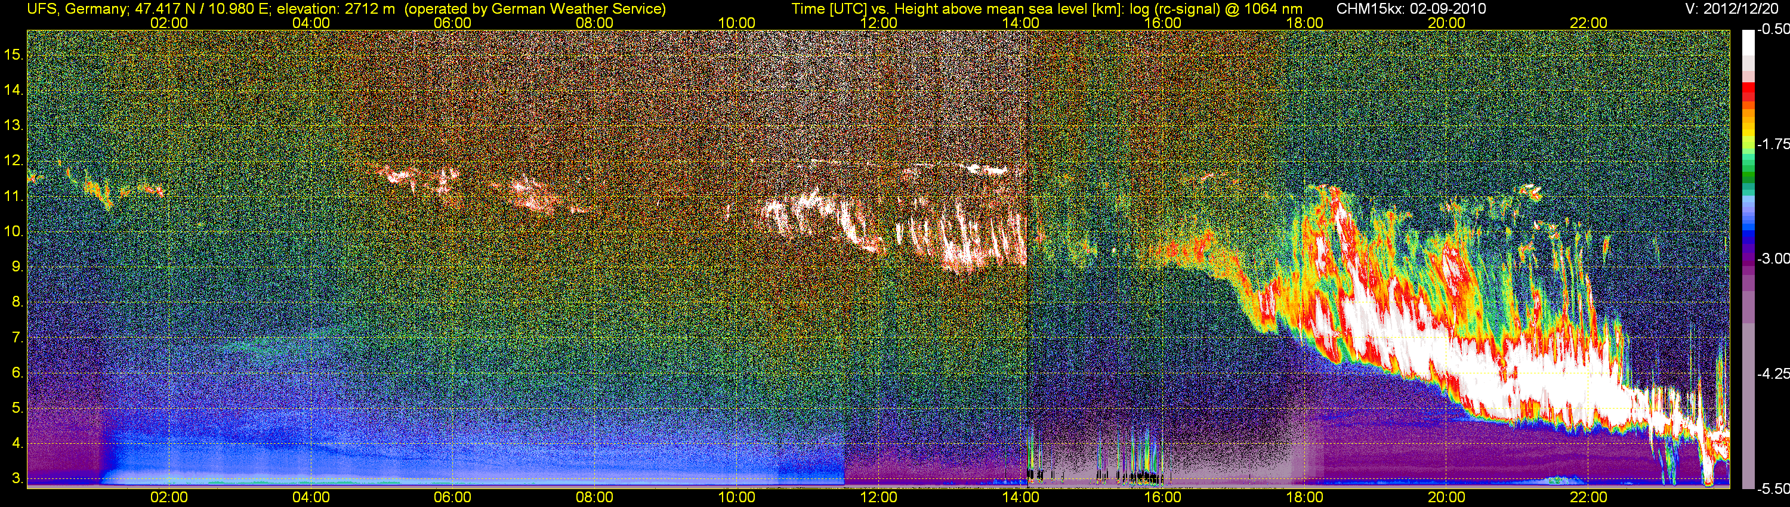The image size is (1790, 507).
Task: Click the red band of the color scale
Action: click(1748, 96)
